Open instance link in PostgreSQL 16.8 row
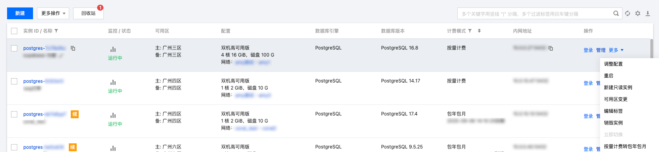This screenshot has width=659, height=152. coord(44,48)
